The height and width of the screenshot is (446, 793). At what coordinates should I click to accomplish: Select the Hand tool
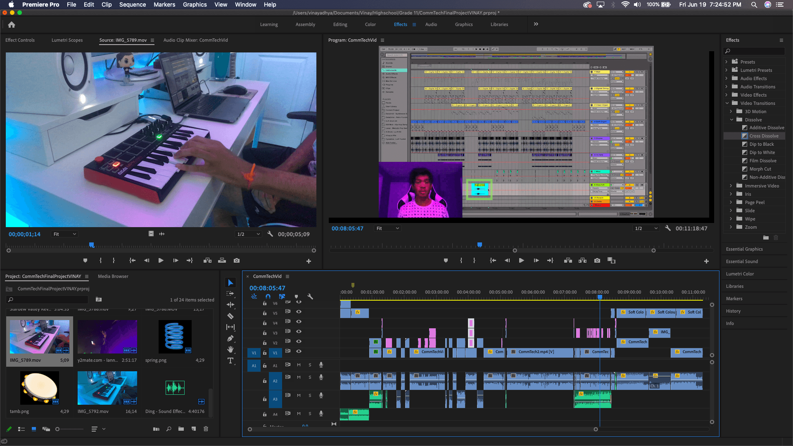[x=230, y=349]
